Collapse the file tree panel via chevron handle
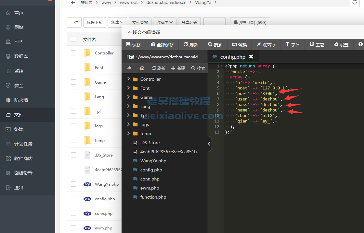This screenshot has height=233, width=364. (210, 144)
